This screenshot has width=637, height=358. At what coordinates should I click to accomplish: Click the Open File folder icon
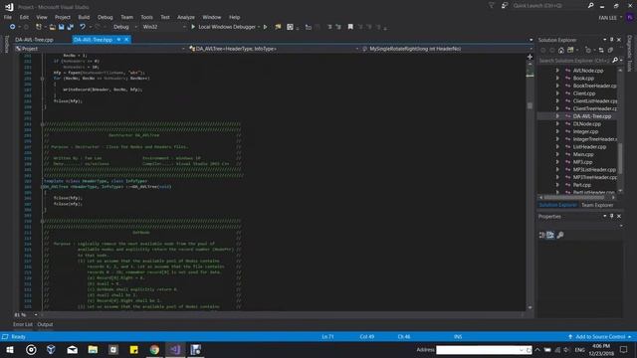pos(53,27)
